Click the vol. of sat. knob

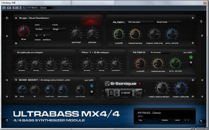coord(80,89)
